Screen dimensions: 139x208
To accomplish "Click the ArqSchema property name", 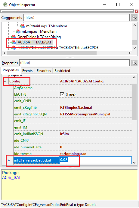I will (x=23, y=88).
